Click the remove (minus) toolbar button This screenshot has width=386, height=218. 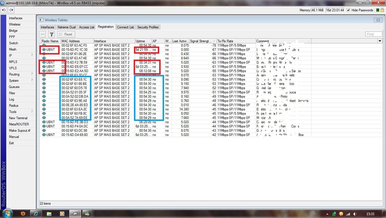(x=42, y=34)
